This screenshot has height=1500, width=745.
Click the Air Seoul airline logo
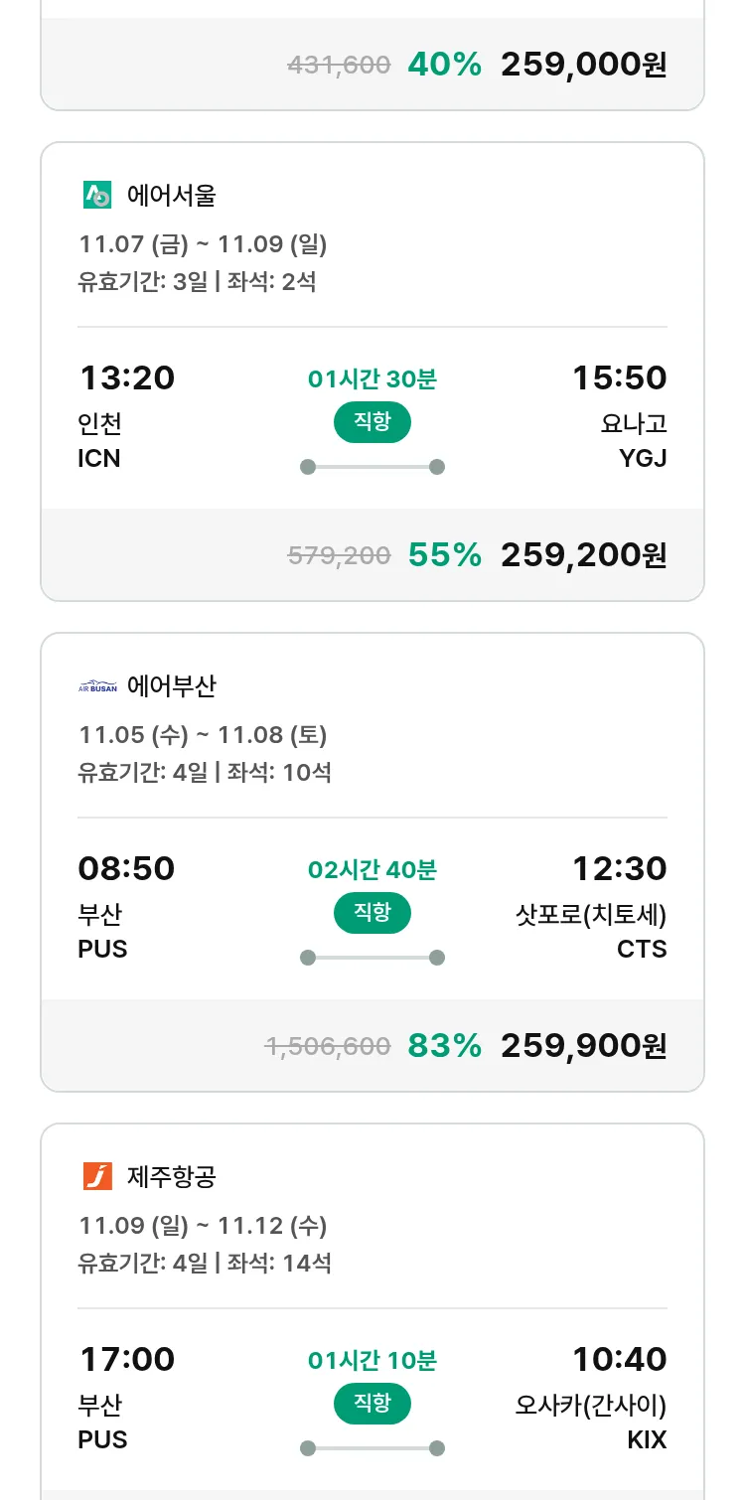[97, 195]
